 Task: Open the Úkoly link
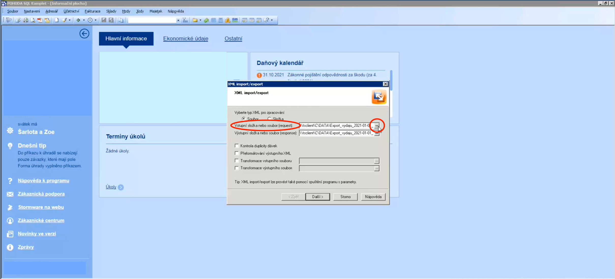111,187
